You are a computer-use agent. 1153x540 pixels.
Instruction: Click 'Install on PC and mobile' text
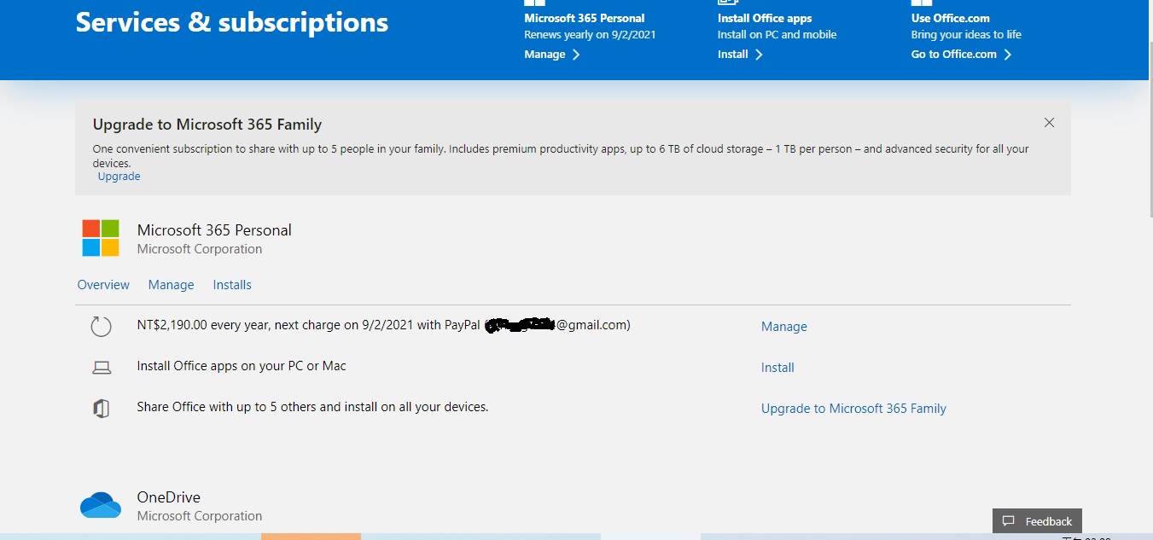point(777,35)
